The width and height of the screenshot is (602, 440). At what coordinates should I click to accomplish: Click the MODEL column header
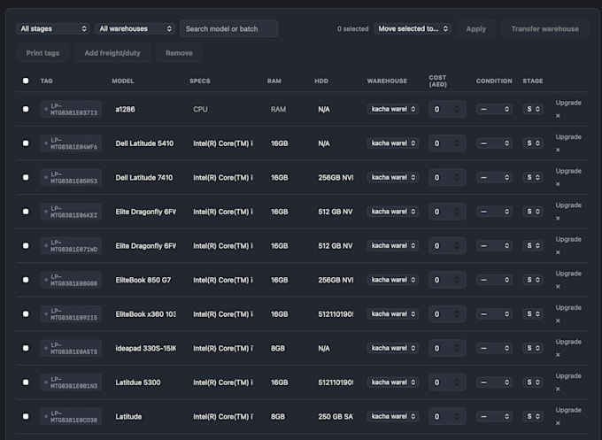[x=123, y=81]
